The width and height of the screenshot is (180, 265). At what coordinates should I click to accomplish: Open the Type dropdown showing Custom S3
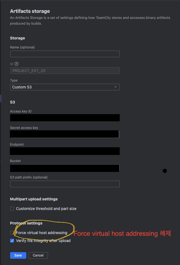[x=65, y=87]
